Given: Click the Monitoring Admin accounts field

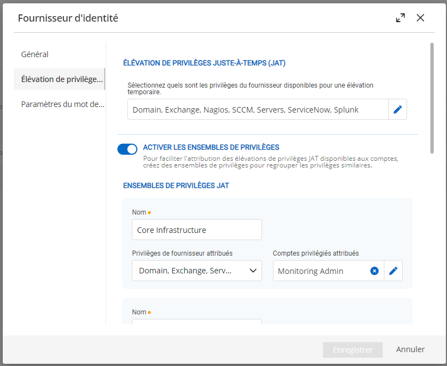Looking at the screenshot, I should coord(321,271).
